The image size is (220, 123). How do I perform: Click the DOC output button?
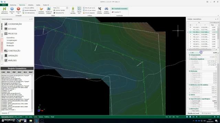click(20, 72)
